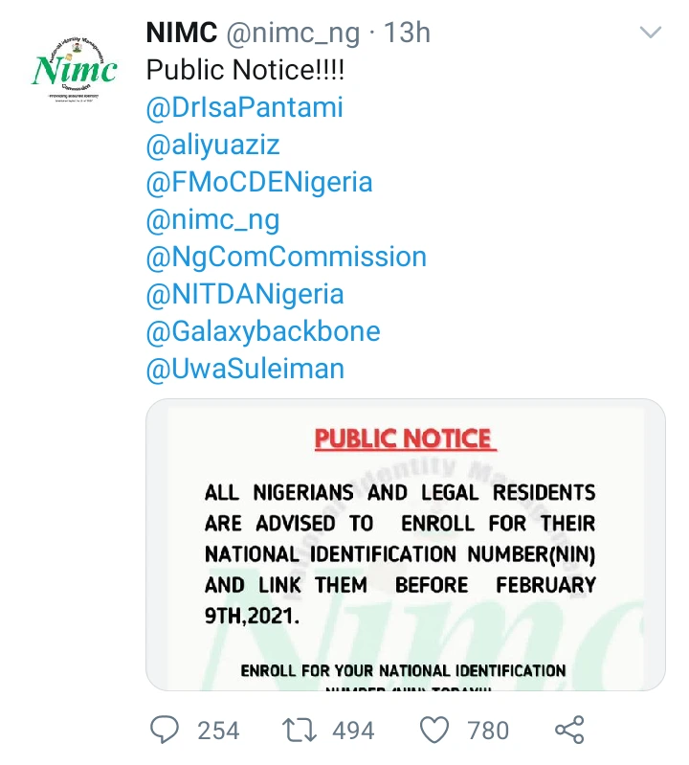Select the @Galaxybackbone mention link

[x=262, y=331]
